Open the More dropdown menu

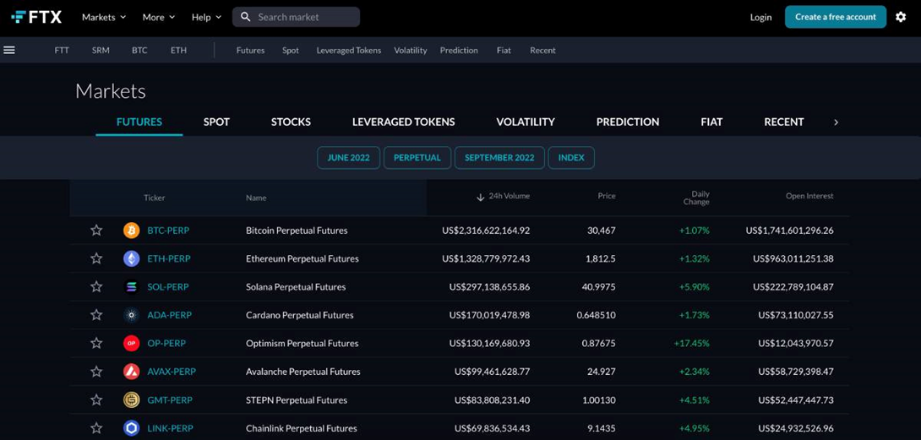pyautogui.click(x=159, y=17)
